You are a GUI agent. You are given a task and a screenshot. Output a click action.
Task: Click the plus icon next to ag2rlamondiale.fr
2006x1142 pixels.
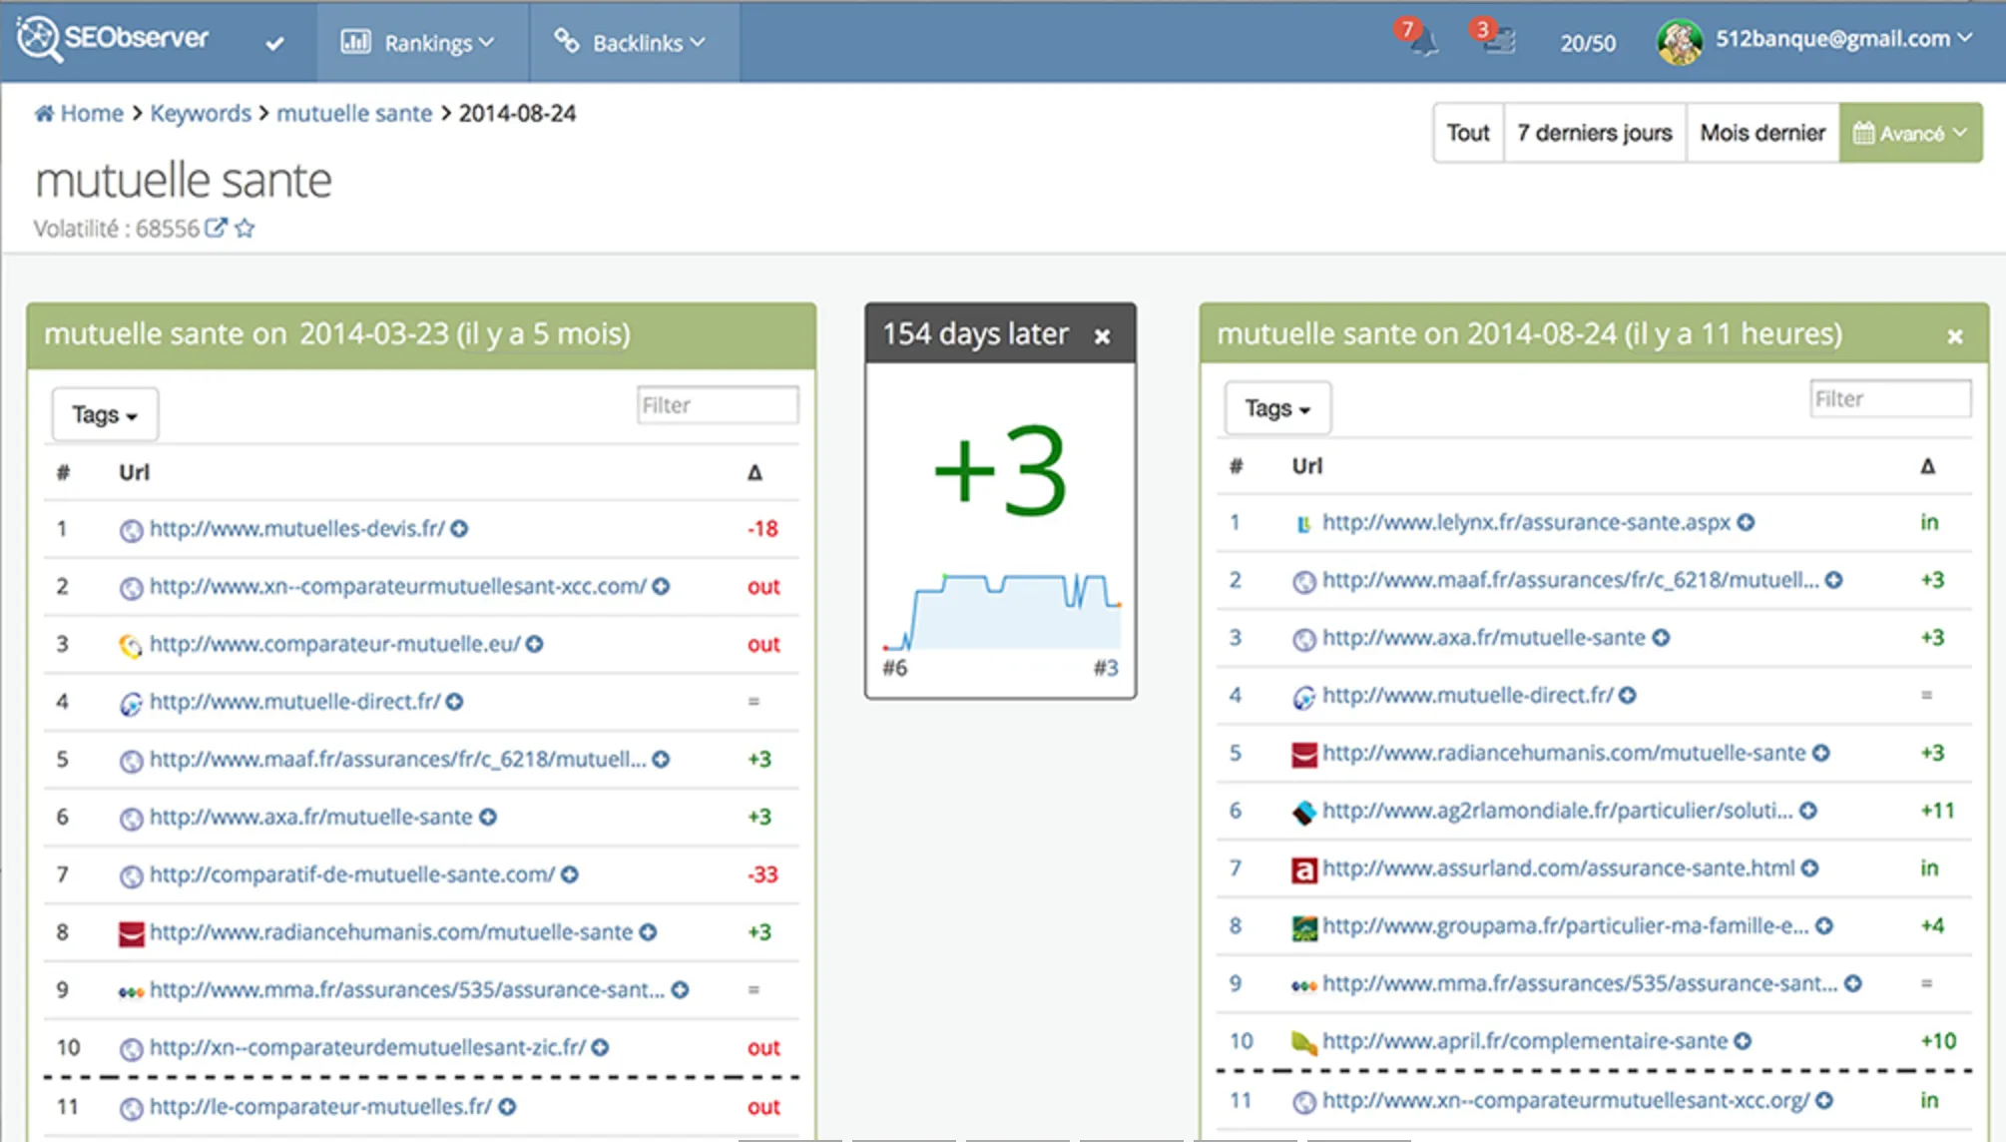(1808, 811)
